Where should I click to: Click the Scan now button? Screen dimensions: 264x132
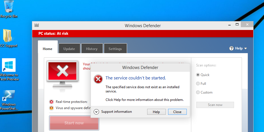coord(215,105)
